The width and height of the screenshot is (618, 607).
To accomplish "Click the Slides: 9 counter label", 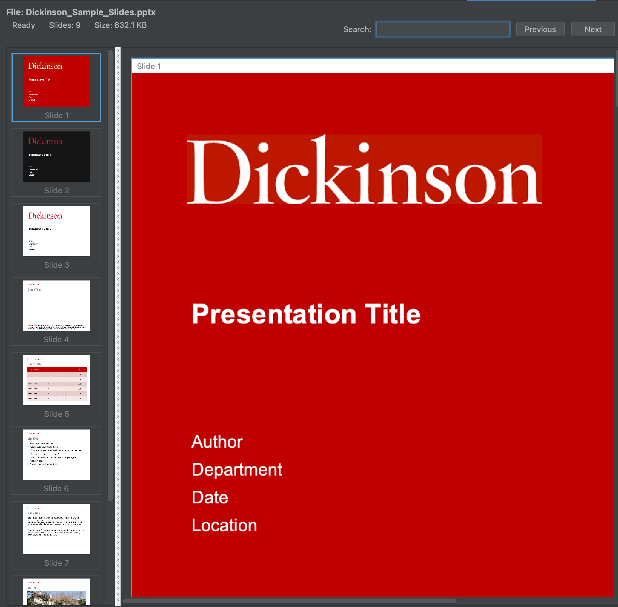I will pyautogui.click(x=65, y=25).
